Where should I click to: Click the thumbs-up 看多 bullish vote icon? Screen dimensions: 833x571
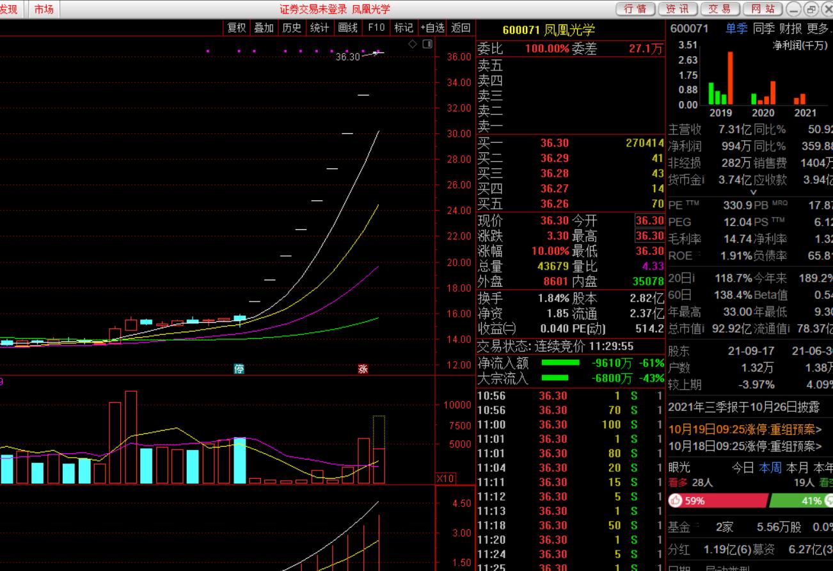[675, 501]
